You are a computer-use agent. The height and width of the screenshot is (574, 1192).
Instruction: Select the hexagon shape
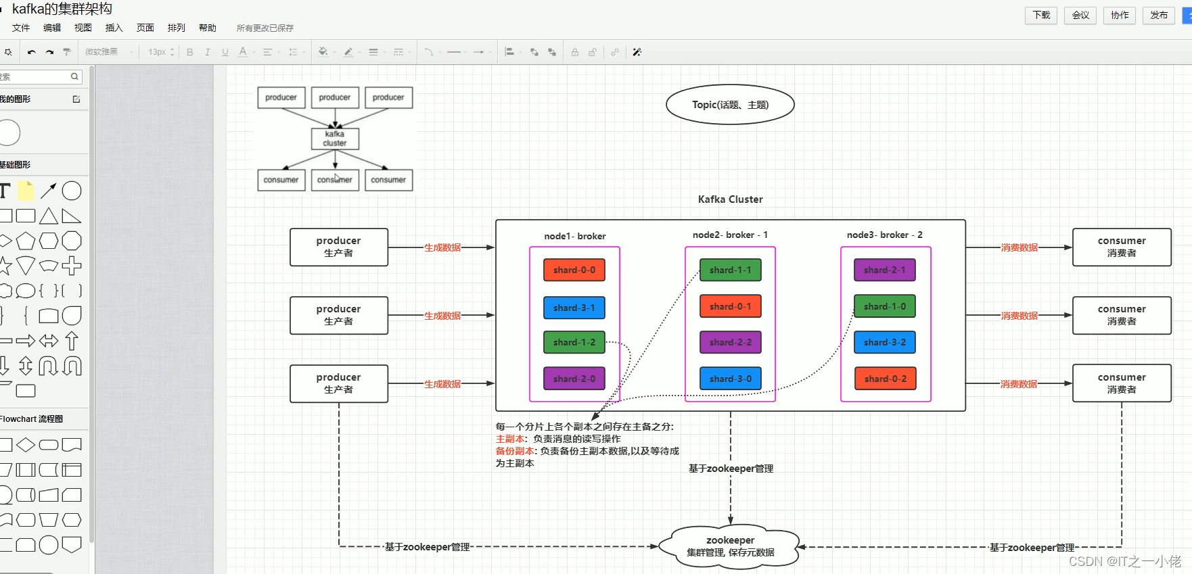coord(49,241)
